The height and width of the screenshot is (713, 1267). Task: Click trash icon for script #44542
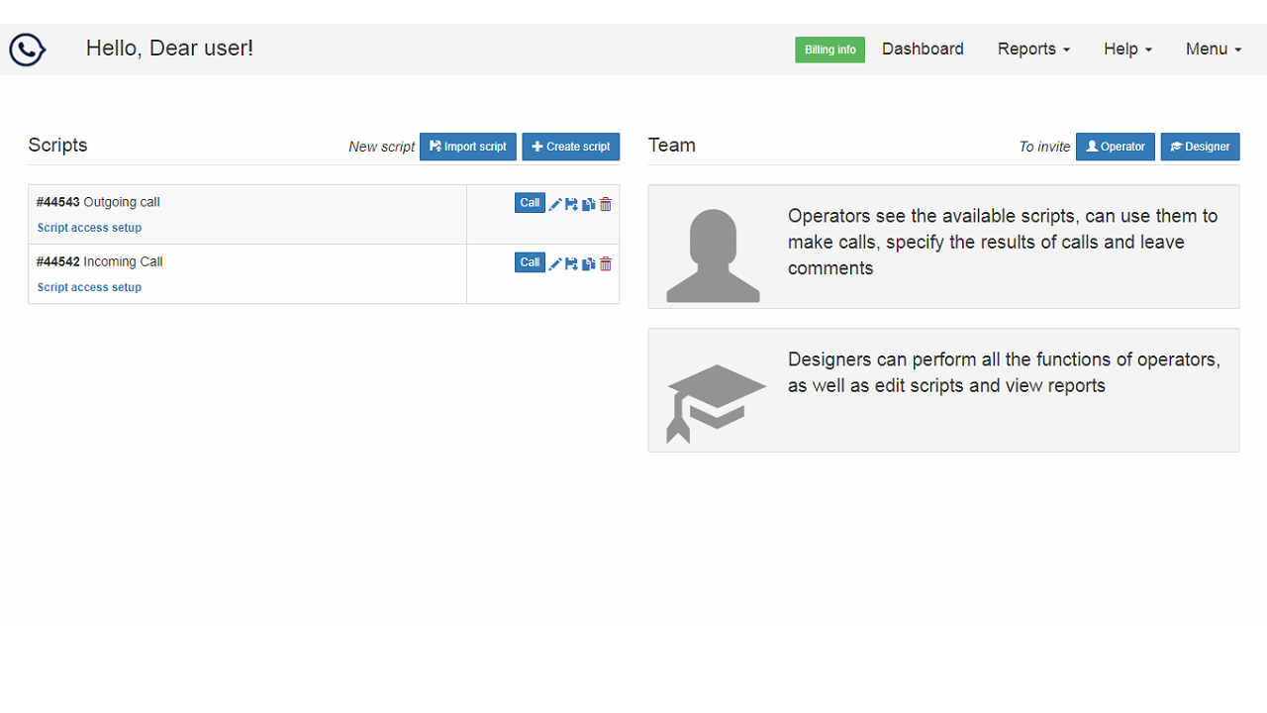click(x=606, y=263)
